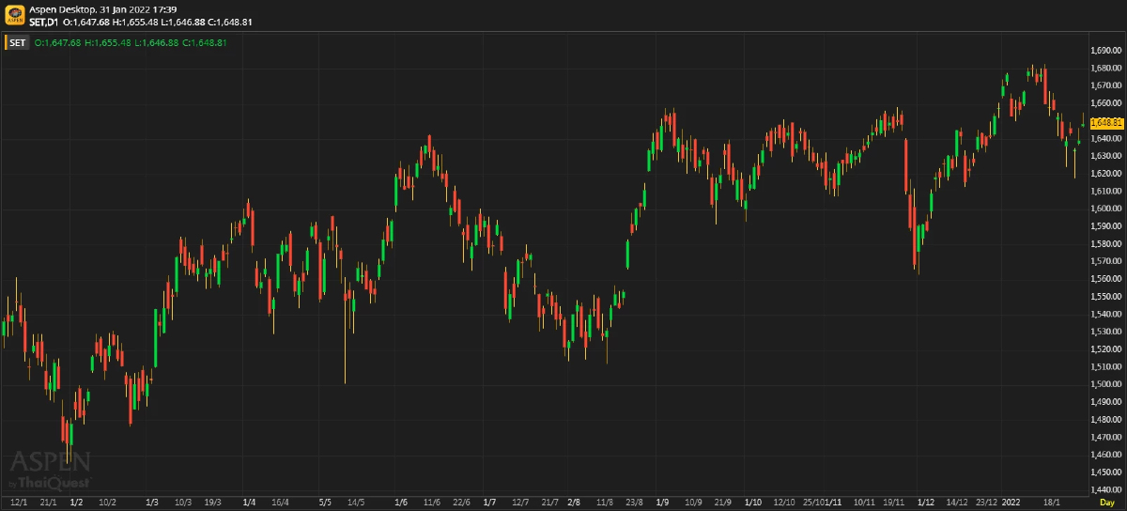Select the SET symbol tag on chart
The image size is (1127, 511).
tap(18, 42)
